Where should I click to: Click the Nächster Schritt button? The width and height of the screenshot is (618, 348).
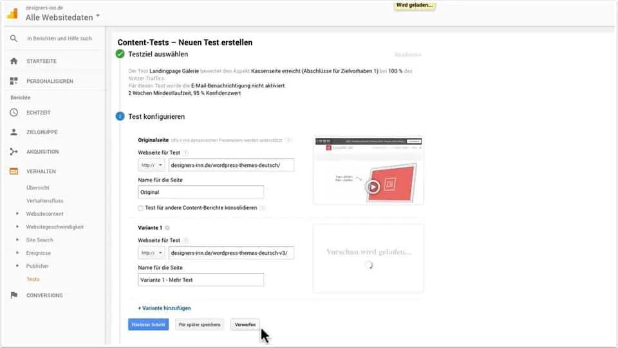[x=148, y=324]
